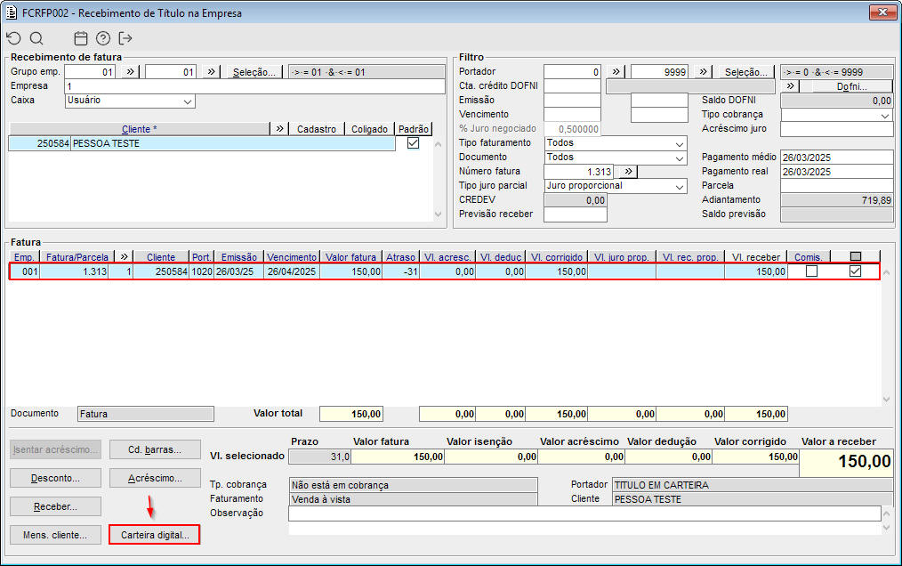Click the Coligado column header
The height and width of the screenshot is (566, 902).
369,129
